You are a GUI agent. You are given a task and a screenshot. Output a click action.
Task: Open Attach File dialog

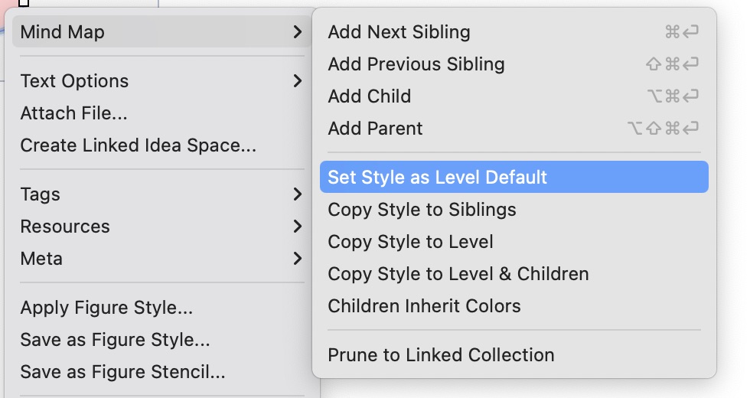click(73, 113)
